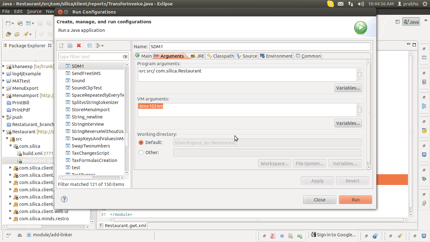Collapse the com.silica package node
This screenshot has height=242, width=430.
click(11, 146)
